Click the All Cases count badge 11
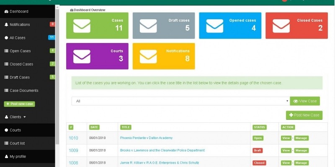This screenshot has height=167, width=335. click(52, 38)
